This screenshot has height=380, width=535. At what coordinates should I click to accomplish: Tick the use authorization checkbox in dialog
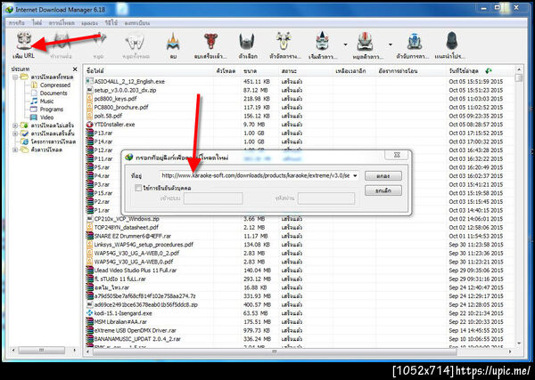pos(138,188)
